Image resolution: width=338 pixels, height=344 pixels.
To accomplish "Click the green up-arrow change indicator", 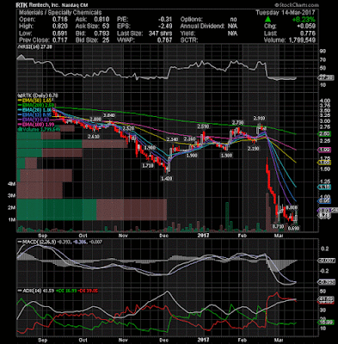I will pos(267,20).
